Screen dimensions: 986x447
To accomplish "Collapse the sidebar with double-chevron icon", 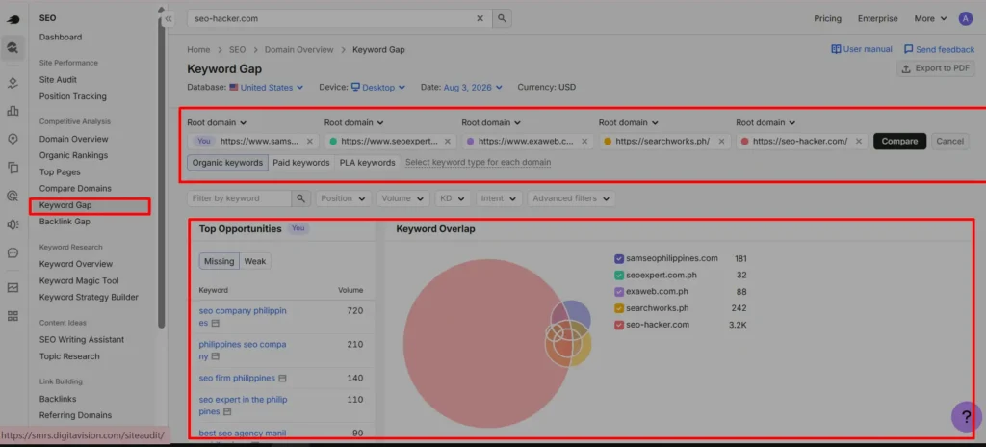I will point(169,19).
